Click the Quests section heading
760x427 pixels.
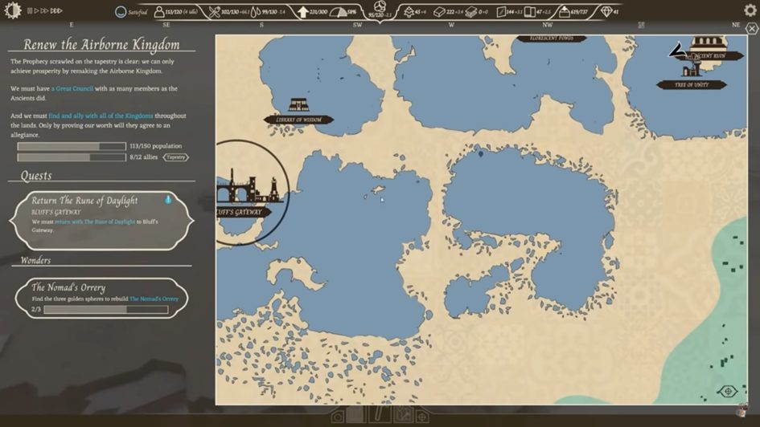(x=36, y=176)
